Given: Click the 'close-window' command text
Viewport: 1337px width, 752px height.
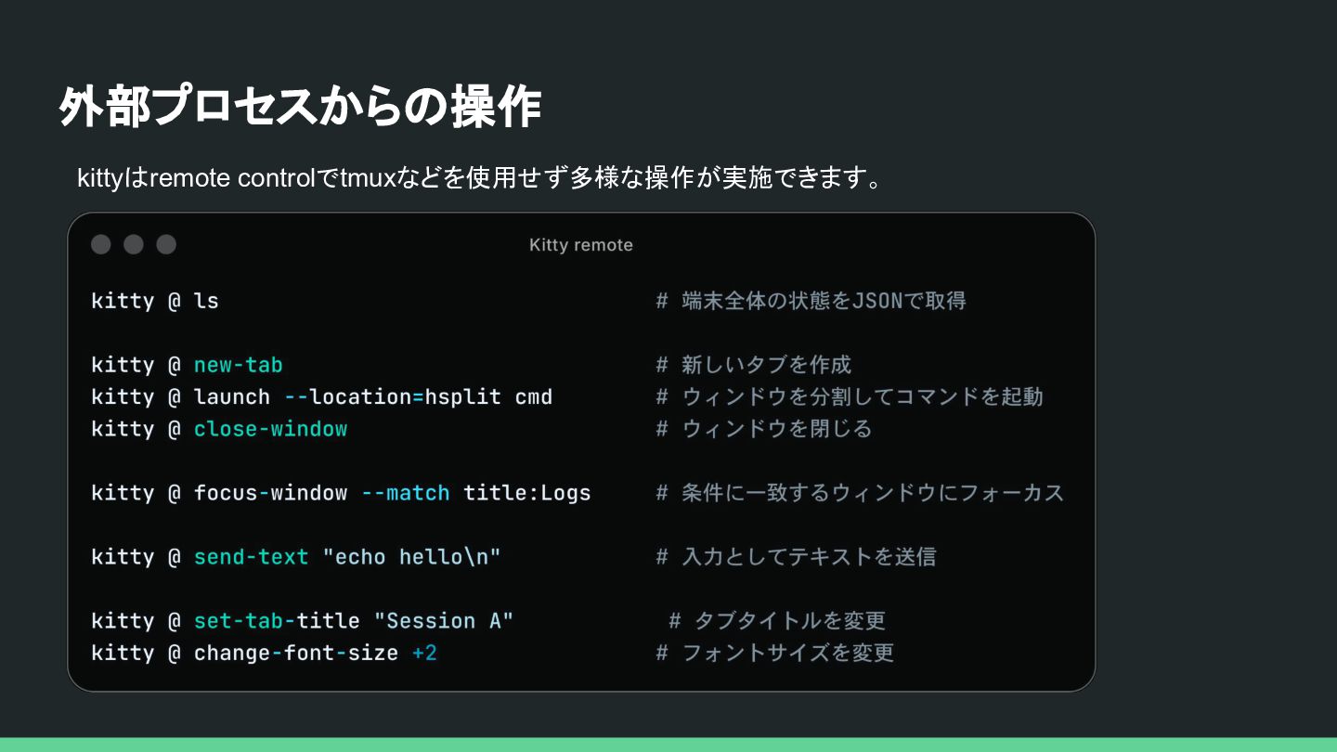Looking at the screenshot, I should pos(271,429).
